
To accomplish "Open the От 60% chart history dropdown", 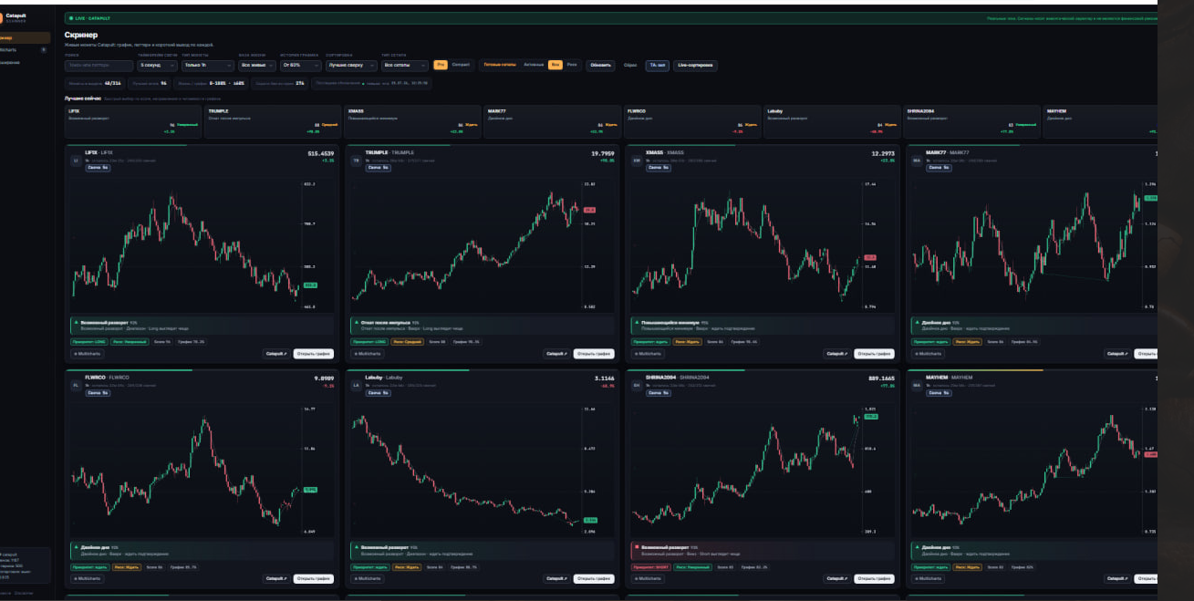I will [x=301, y=66].
